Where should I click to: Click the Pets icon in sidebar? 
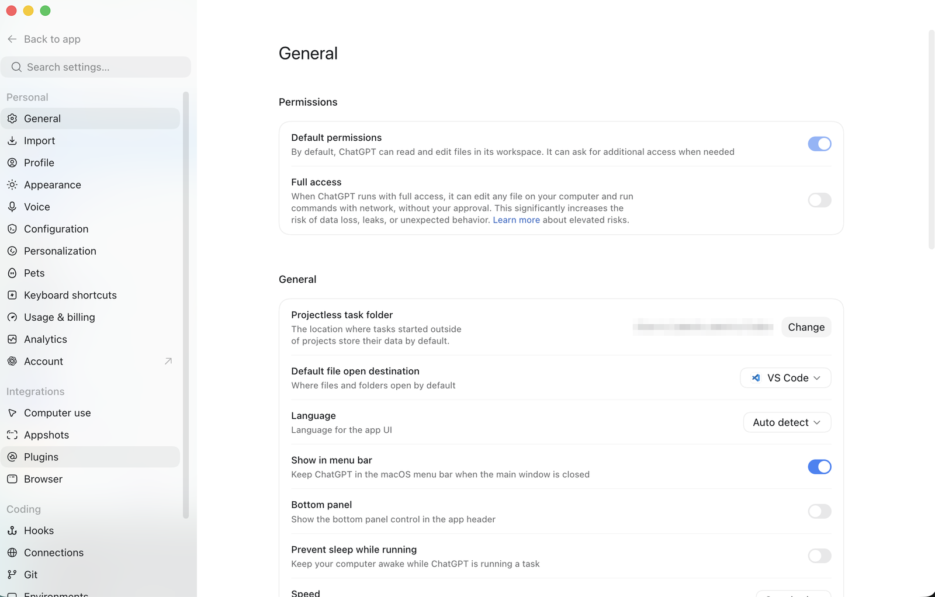click(x=12, y=273)
